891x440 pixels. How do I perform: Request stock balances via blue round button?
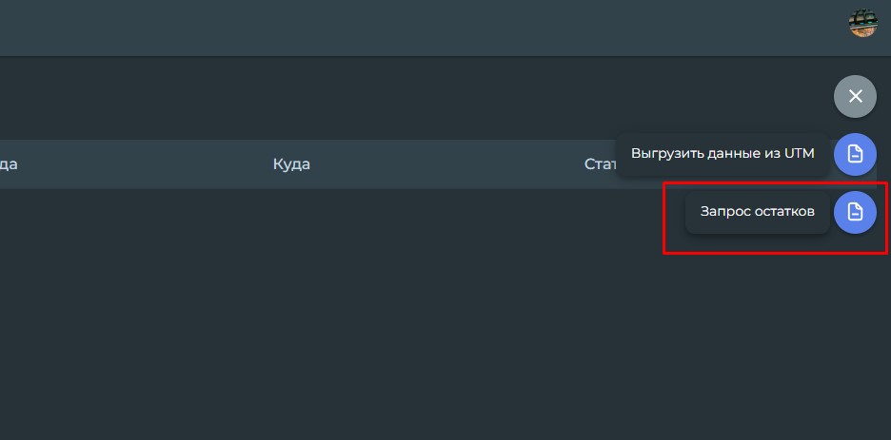coord(855,212)
